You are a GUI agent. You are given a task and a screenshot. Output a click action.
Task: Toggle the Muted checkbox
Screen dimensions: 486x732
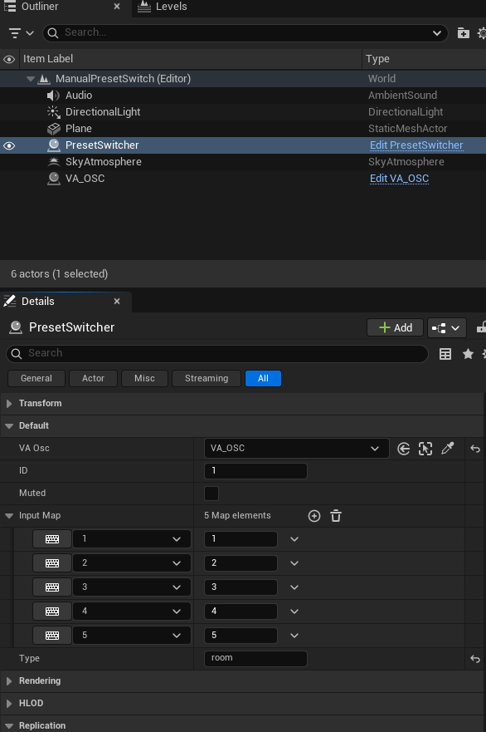(211, 494)
